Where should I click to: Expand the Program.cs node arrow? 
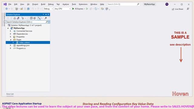[x=11, y=48]
